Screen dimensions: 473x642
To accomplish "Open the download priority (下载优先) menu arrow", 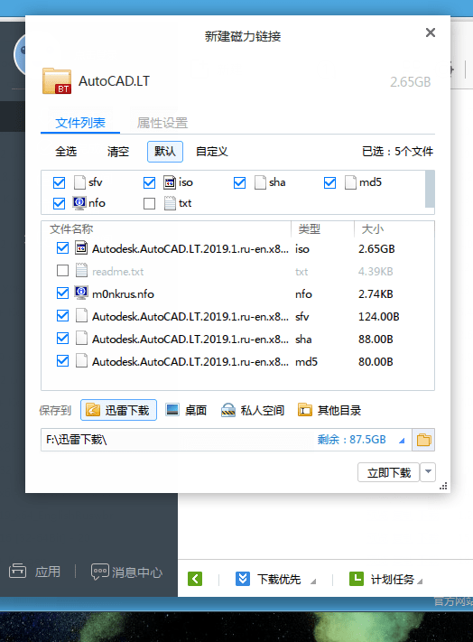I will point(313,581).
